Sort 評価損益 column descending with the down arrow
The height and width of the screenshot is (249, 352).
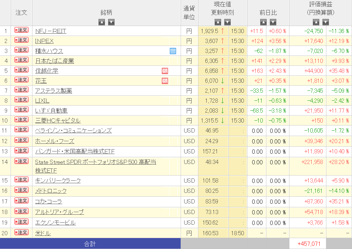326,22
